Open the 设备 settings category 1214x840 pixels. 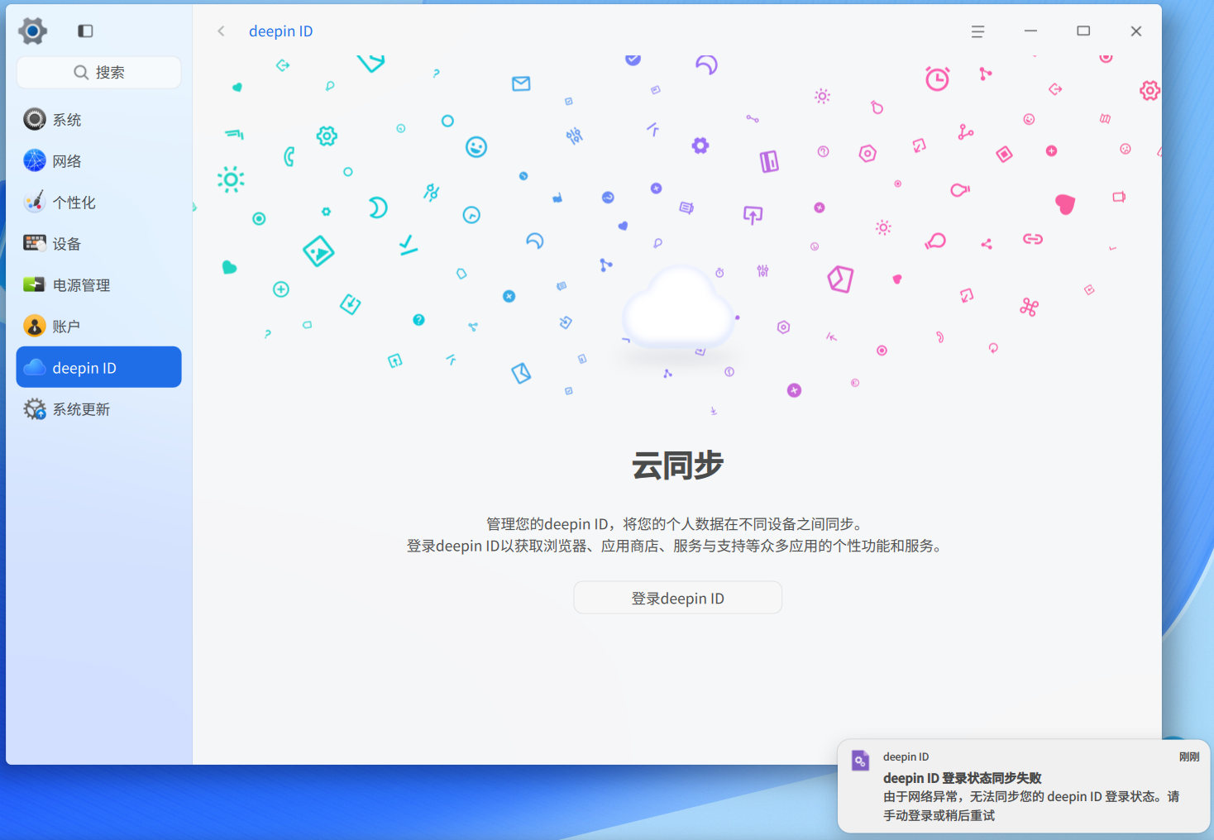98,244
